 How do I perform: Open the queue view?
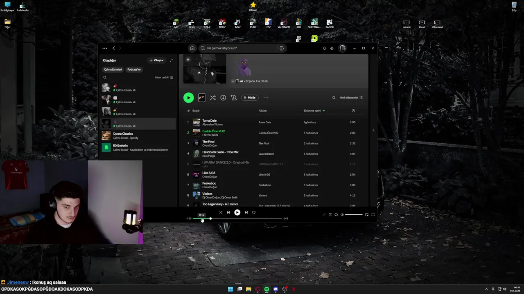330,215
